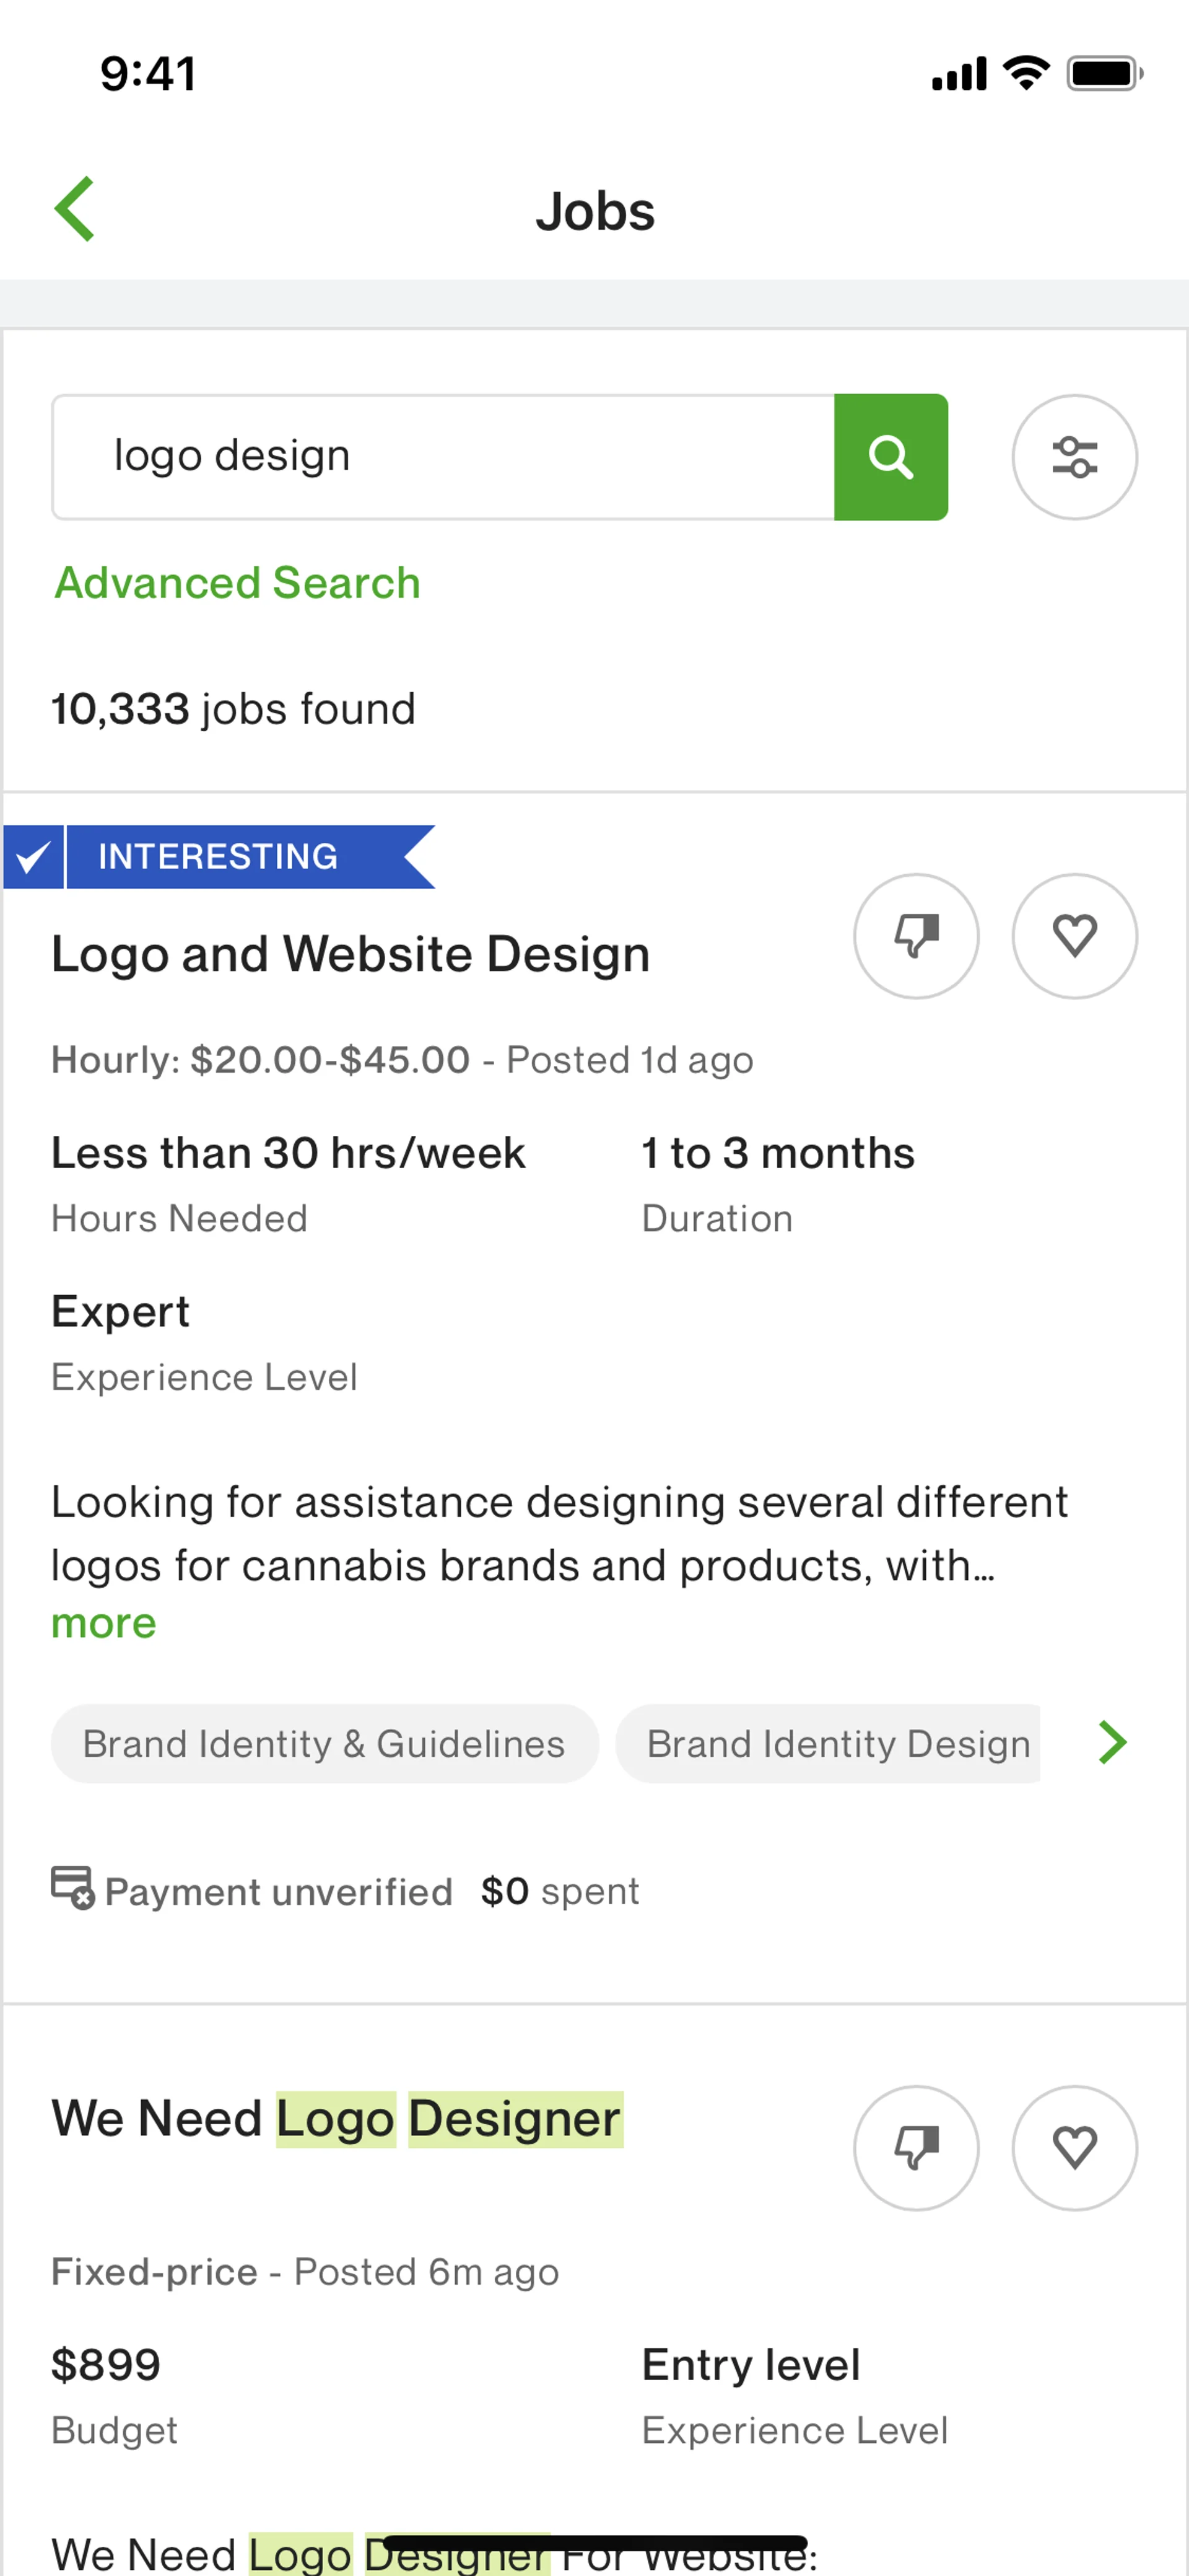Image resolution: width=1189 pixels, height=2576 pixels.
Task: Tap the Wi-Fi icon in status bar
Action: (1026, 73)
